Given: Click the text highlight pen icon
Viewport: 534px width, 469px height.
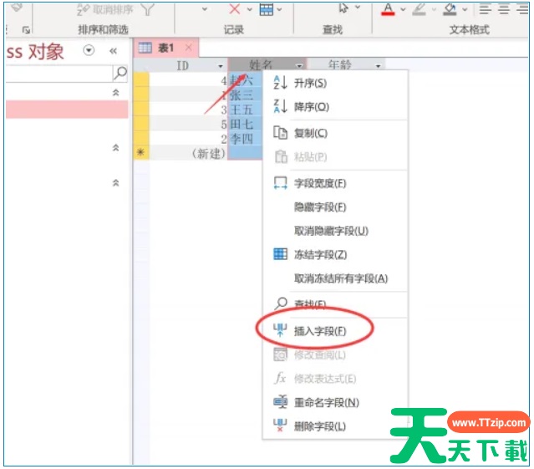Looking at the screenshot, I should pos(420,9).
